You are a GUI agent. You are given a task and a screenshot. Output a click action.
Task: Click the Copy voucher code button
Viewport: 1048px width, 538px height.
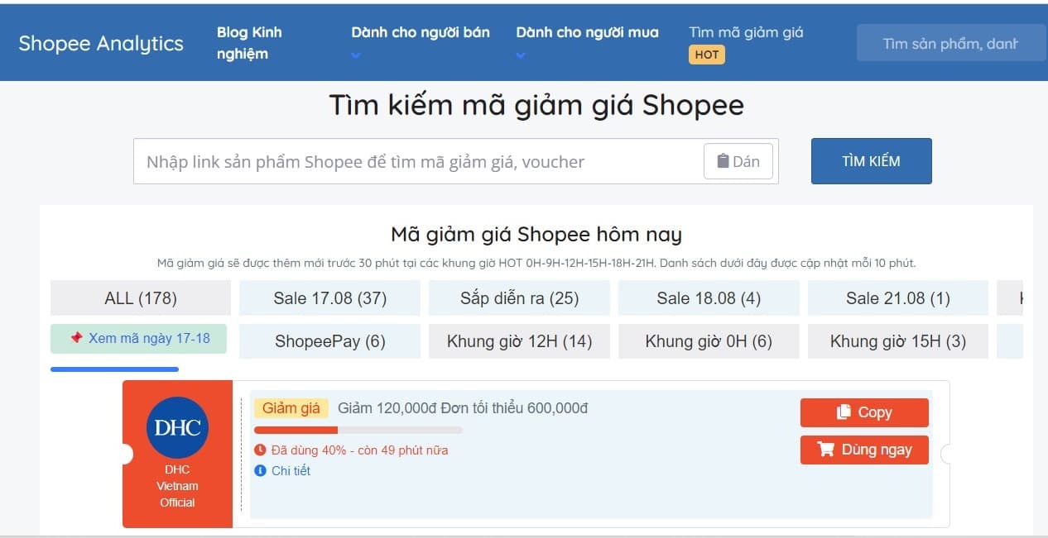[x=863, y=412]
